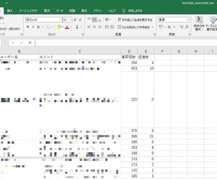Open the Borders dropdown arrow
The image size is (217, 179).
pyautogui.click(x=52, y=27)
